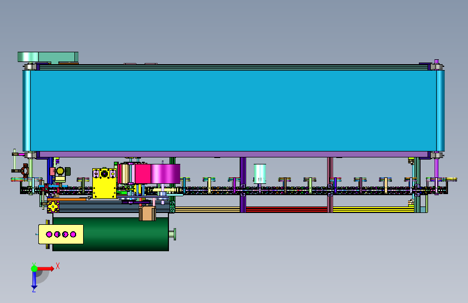
Task: Click the red frame beam segment
Action: (x=286, y=209)
